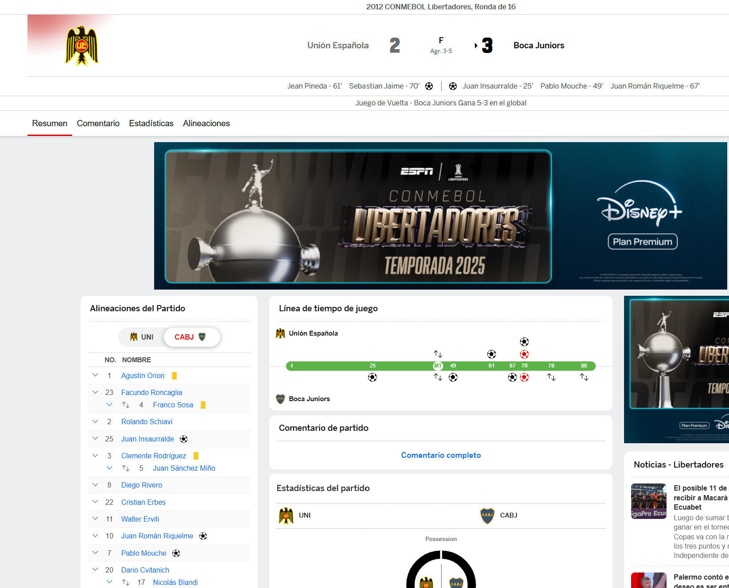Open the Comentario tab
This screenshot has width=729, height=588.
[x=98, y=123]
